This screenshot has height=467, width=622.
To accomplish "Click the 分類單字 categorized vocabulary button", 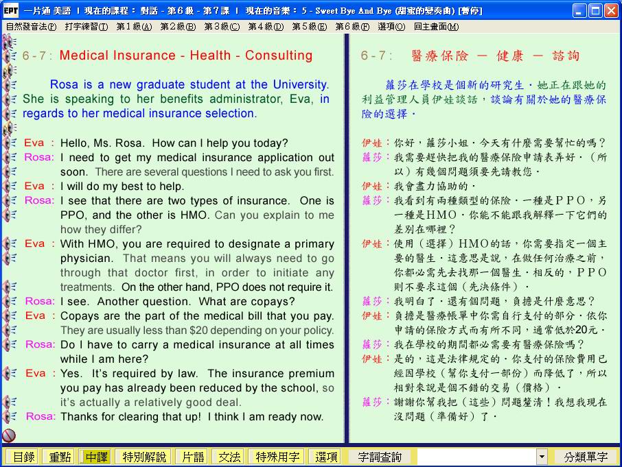I will click(586, 457).
